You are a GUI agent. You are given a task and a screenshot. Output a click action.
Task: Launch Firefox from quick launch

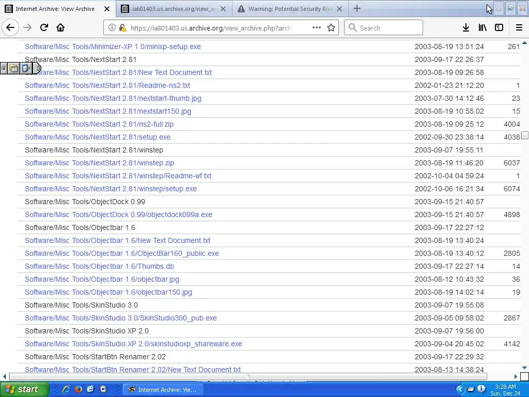[79, 389]
